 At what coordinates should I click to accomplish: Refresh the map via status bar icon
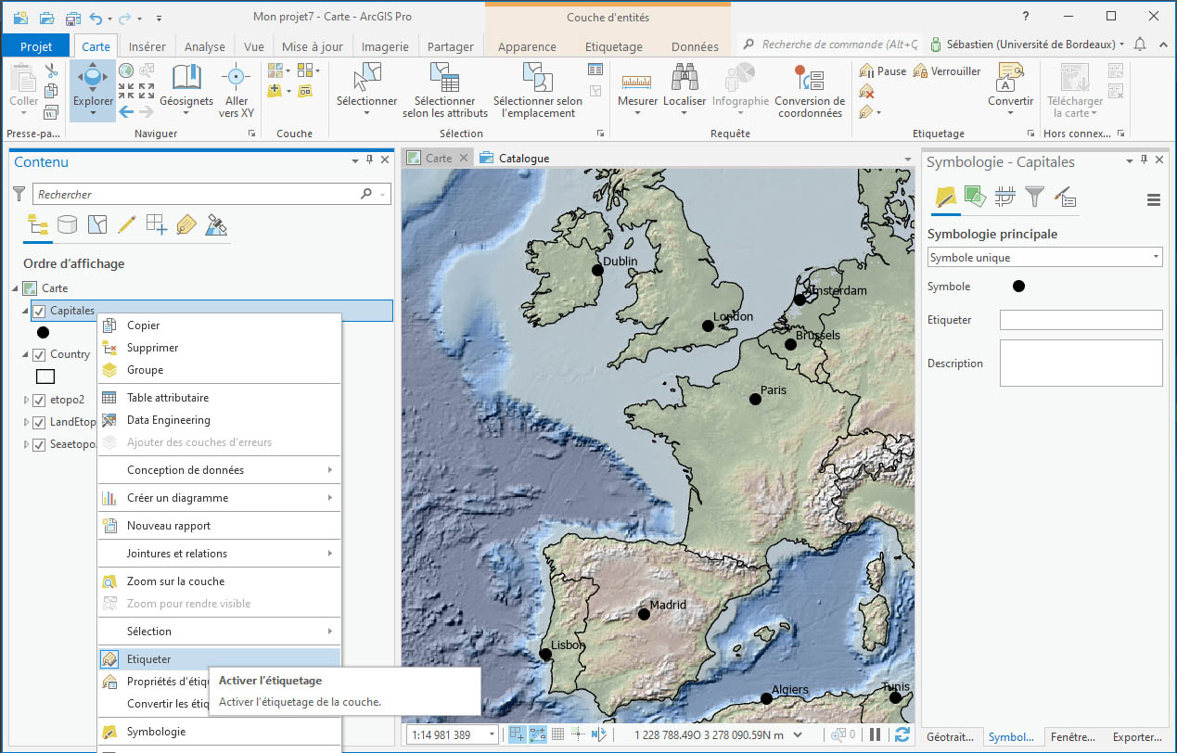(x=902, y=734)
